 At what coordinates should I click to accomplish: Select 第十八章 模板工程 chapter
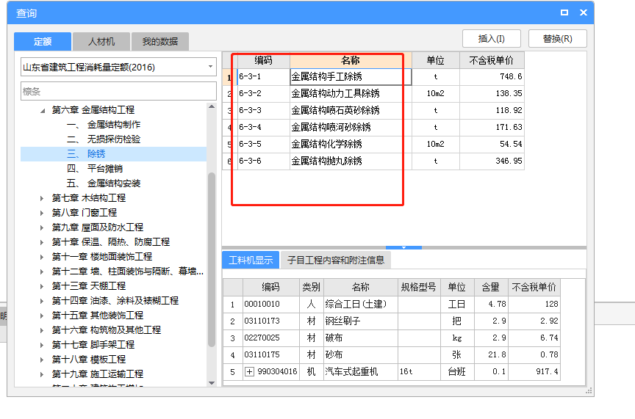pyautogui.click(x=89, y=360)
